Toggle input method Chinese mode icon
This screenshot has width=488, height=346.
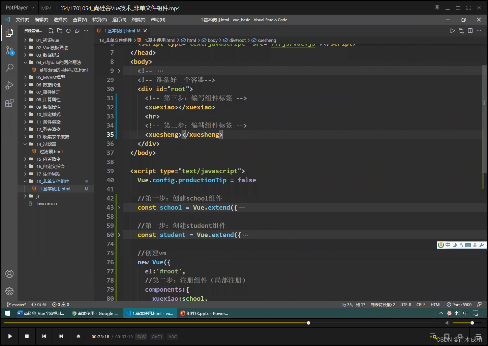[x=448, y=245]
